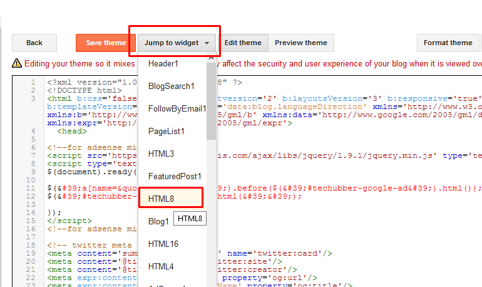Open the Jump to widget dropdown
This screenshot has height=287, width=482.
click(177, 43)
